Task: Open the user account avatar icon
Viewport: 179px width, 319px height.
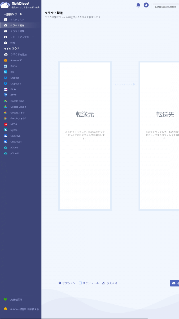Action: [146, 5]
